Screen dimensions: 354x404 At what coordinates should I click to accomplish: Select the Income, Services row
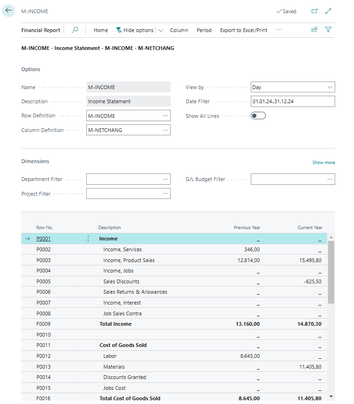(174, 249)
